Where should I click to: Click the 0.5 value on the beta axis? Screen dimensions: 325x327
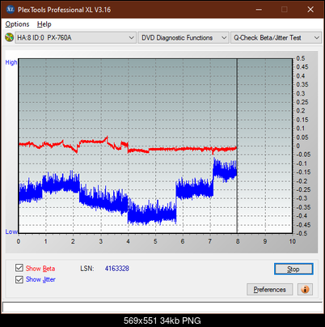(301, 58)
